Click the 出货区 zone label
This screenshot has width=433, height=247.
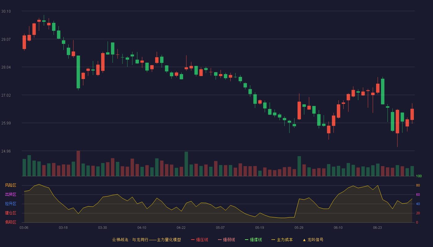point(11,195)
